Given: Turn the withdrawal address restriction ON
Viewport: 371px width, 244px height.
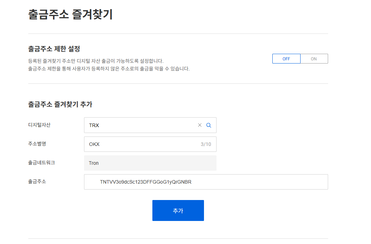Looking at the screenshot, I should [x=314, y=59].
